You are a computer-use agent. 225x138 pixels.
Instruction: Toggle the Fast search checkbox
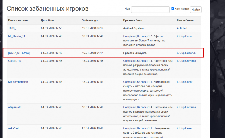173,8
